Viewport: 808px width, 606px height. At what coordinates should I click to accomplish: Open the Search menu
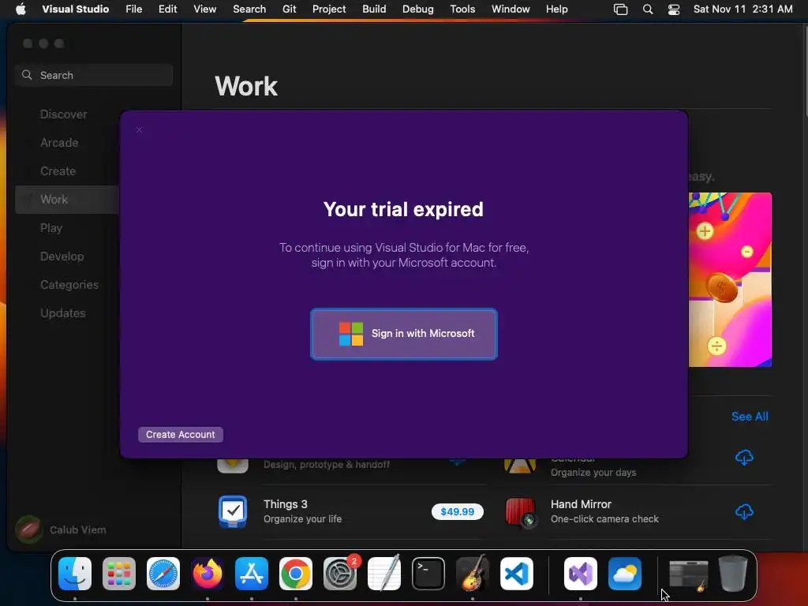point(249,9)
